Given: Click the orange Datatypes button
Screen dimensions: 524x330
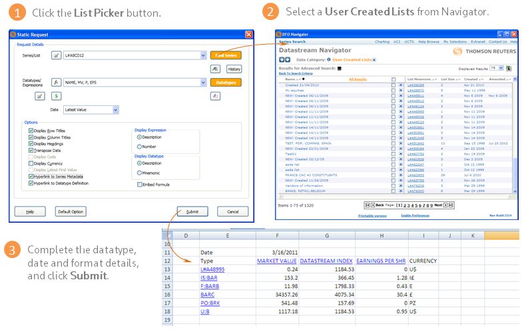Looking at the screenshot, I should click(226, 82).
